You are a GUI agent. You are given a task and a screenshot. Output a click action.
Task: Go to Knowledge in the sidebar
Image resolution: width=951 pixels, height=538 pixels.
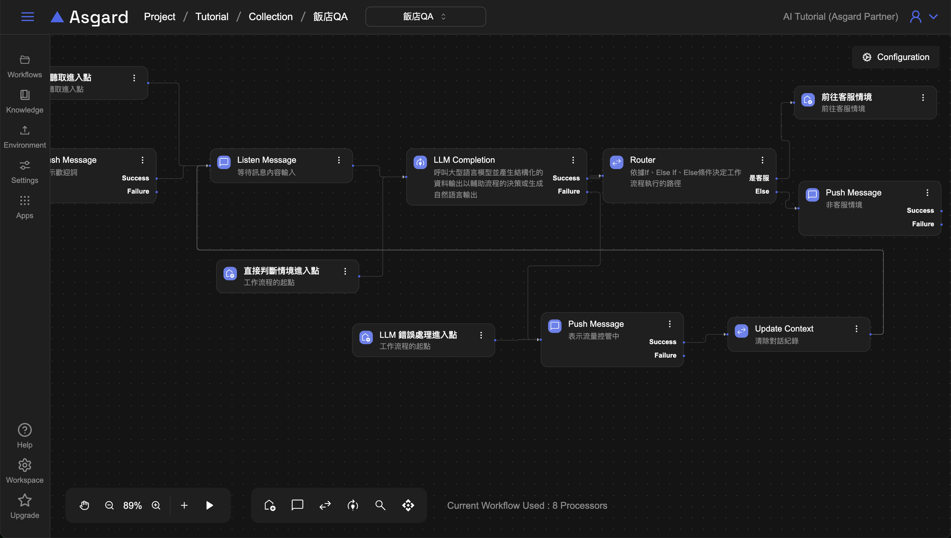pyautogui.click(x=25, y=101)
